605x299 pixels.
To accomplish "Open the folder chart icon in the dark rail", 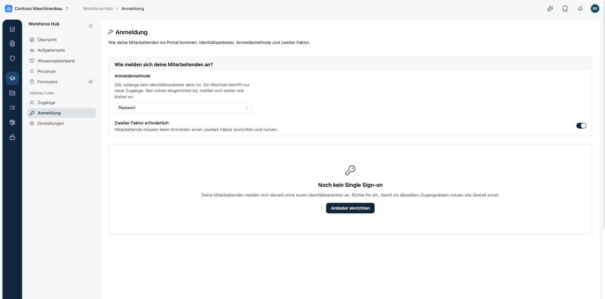I will [12, 93].
